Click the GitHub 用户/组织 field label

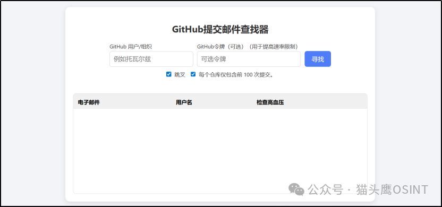tap(131, 47)
